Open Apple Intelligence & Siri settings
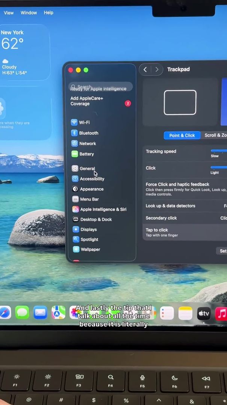 (103, 209)
